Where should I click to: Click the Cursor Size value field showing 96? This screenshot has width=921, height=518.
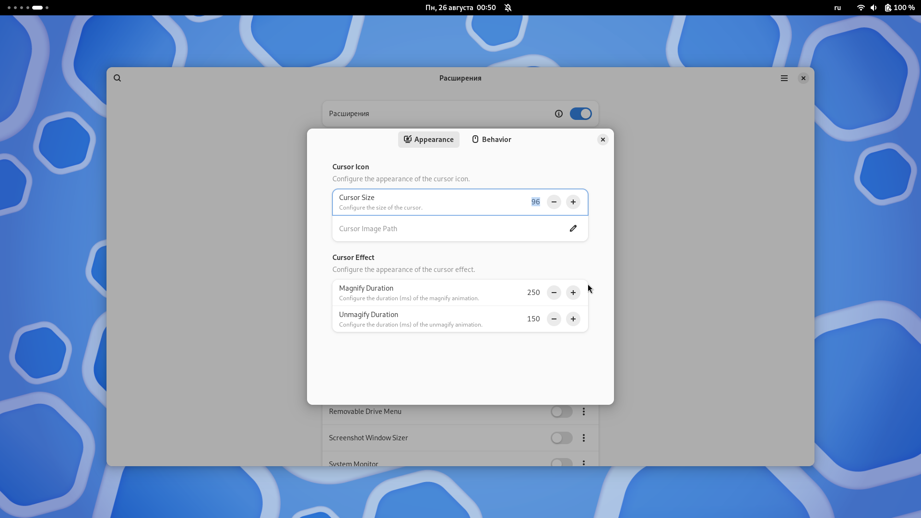point(535,202)
